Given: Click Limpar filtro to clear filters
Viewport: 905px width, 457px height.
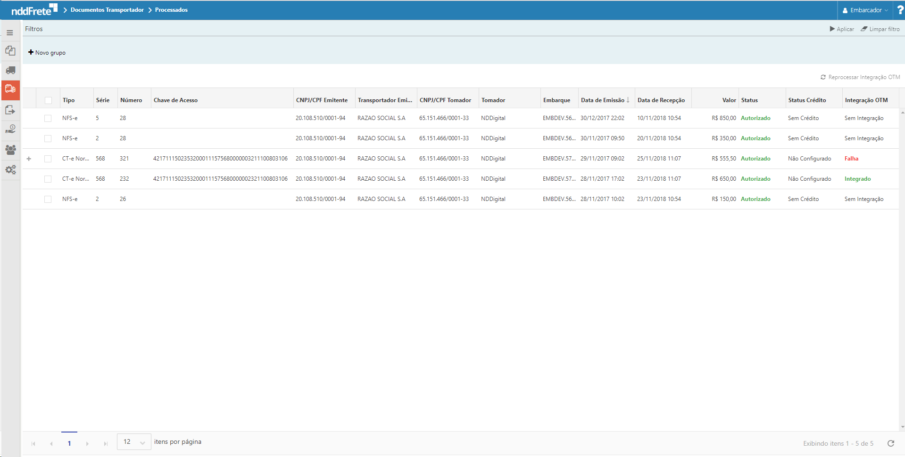Looking at the screenshot, I should click(880, 29).
